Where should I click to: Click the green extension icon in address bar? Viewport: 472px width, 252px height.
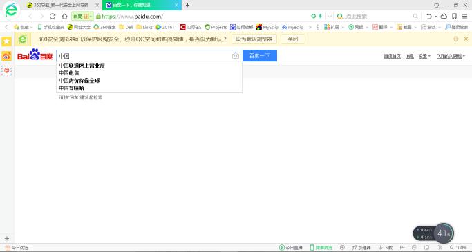tap(313, 16)
